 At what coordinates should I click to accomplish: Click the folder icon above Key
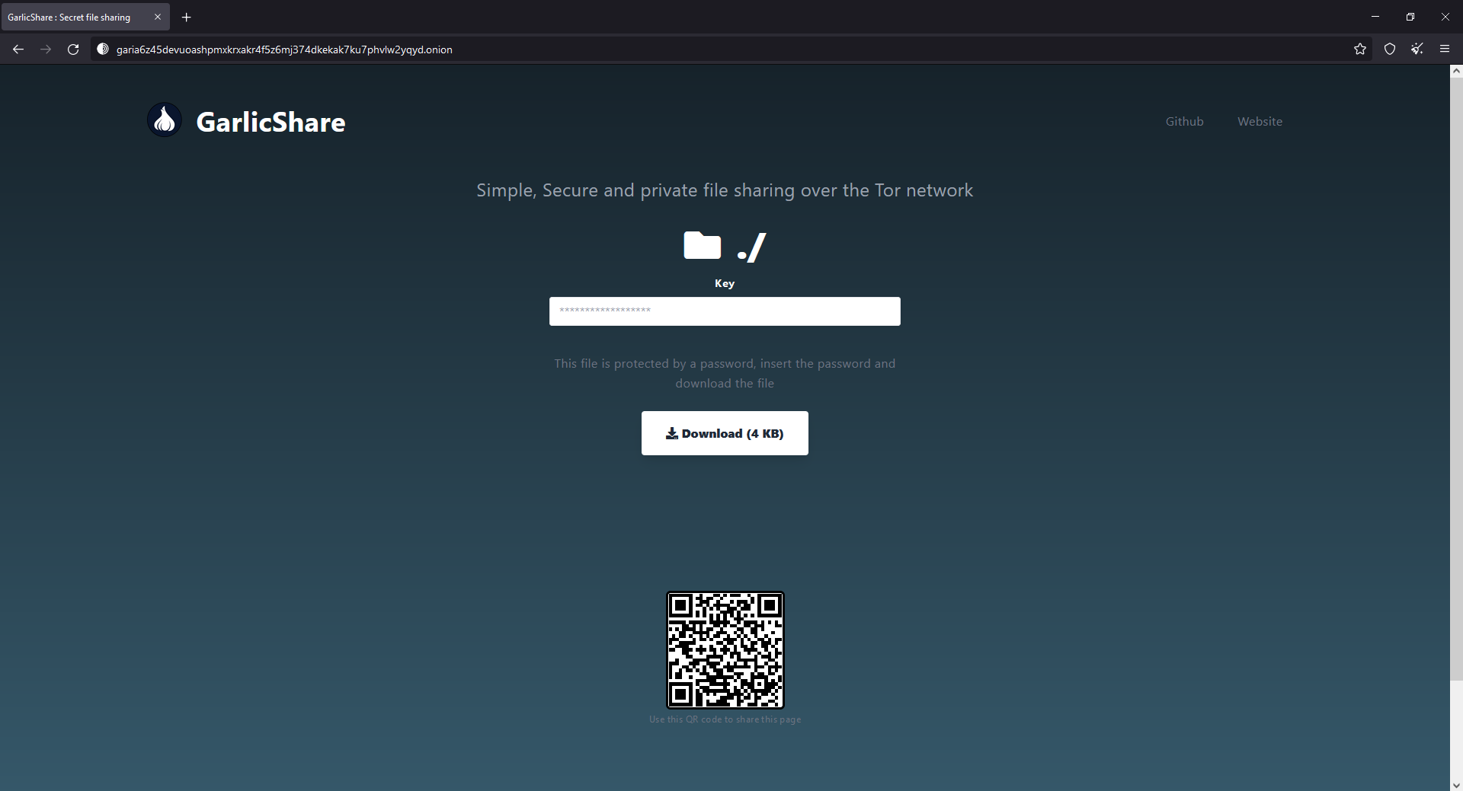(703, 245)
